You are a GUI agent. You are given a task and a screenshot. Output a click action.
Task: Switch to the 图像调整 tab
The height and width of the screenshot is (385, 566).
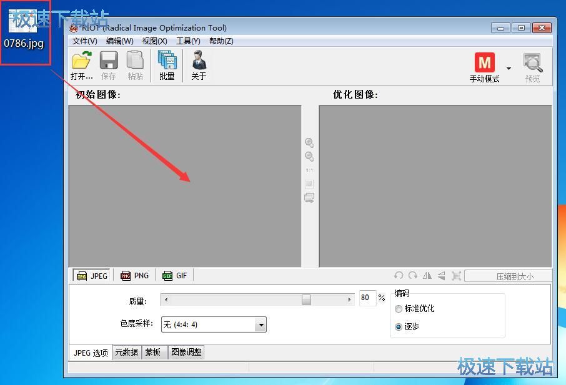click(x=186, y=352)
